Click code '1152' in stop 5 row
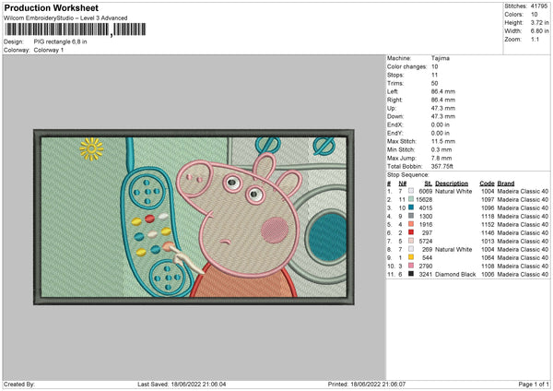 point(488,224)
